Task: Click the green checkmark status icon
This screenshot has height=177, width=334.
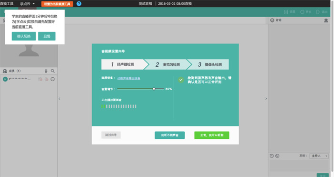Action: pos(181,80)
